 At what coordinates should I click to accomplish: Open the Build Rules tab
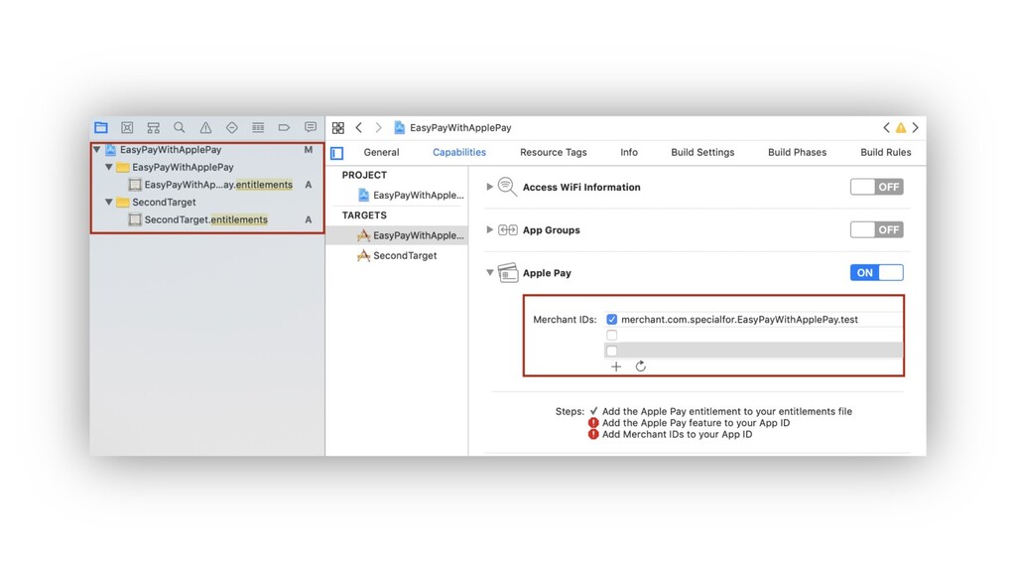[x=885, y=152]
